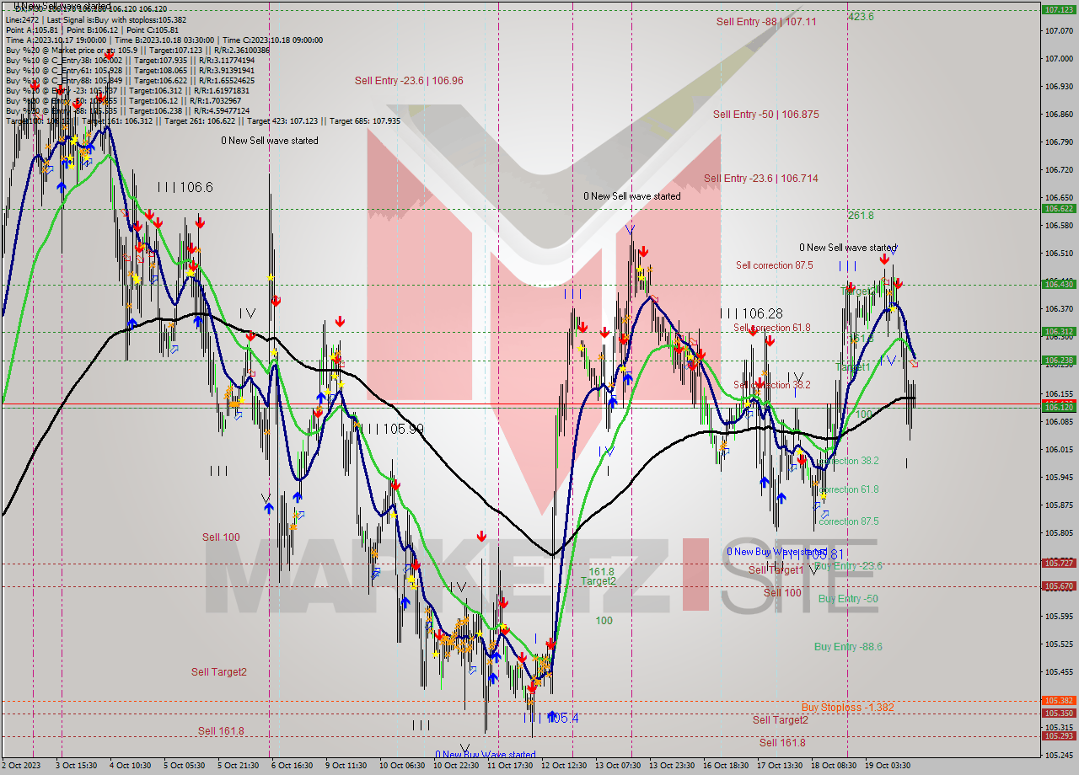Click the red 'Sell correction 61.8' label
Viewport: 1079px width, 775px height.
click(771, 328)
